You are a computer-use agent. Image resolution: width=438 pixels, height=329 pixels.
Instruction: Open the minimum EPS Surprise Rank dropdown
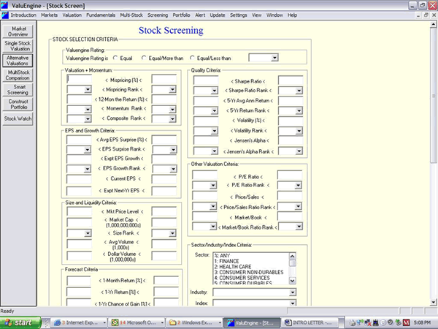coord(87,150)
